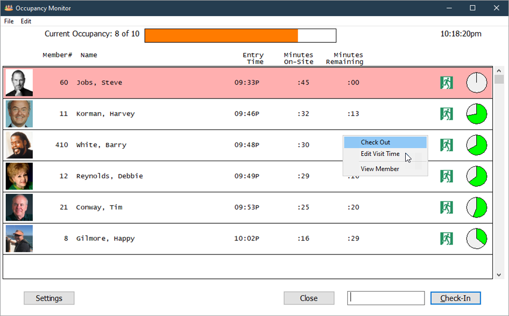Click Barry White's time remaining pie chart
Image resolution: width=509 pixels, height=316 pixels.
(476, 145)
